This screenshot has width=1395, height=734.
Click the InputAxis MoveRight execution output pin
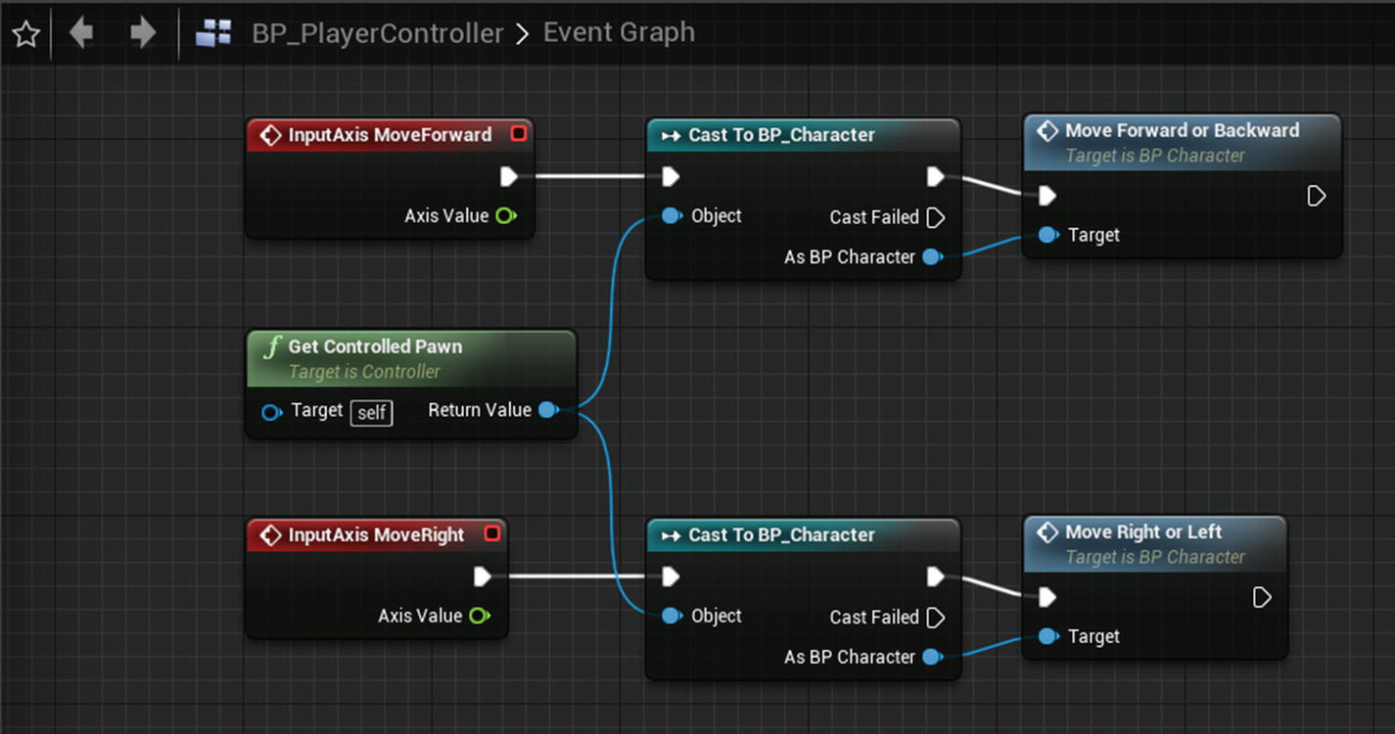[x=483, y=576]
